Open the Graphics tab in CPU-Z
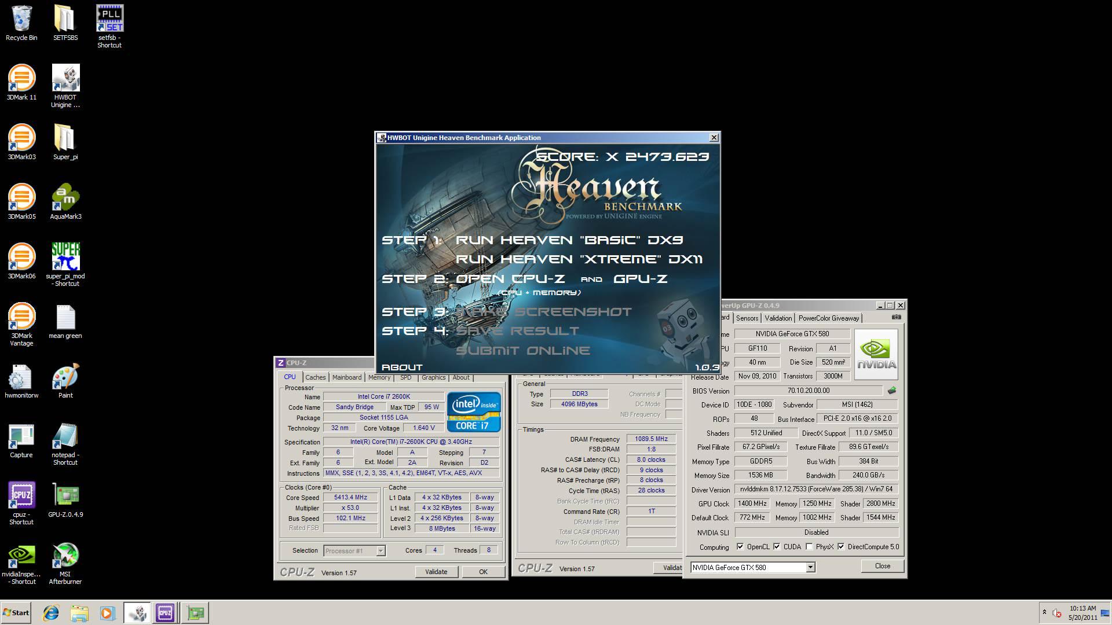This screenshot has width=1112, height=625. click(x=433, y=377)
